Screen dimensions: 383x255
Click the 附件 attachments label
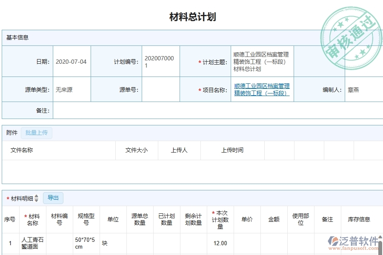[x=11, y=133]
